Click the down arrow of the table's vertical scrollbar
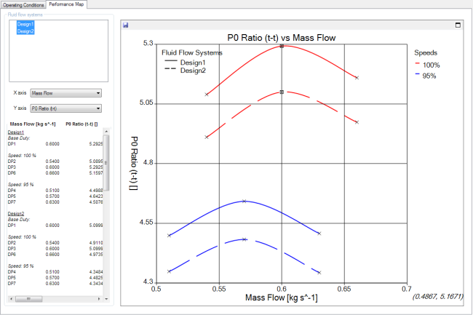473x315 pixels. pyautogui.click(x=106, y=299)
